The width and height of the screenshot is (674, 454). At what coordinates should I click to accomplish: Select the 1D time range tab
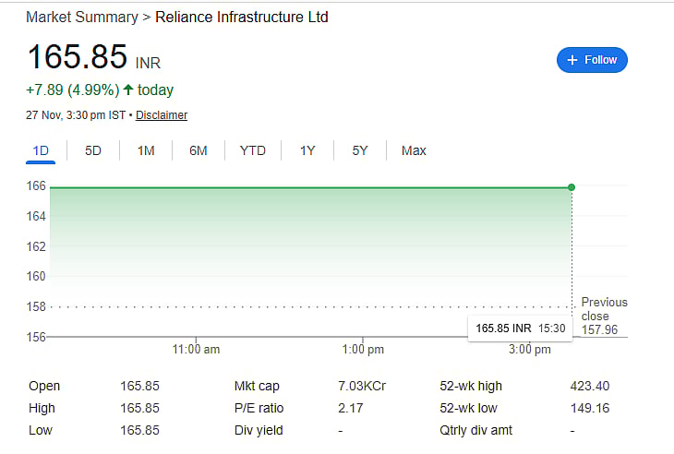coord(41,150)
